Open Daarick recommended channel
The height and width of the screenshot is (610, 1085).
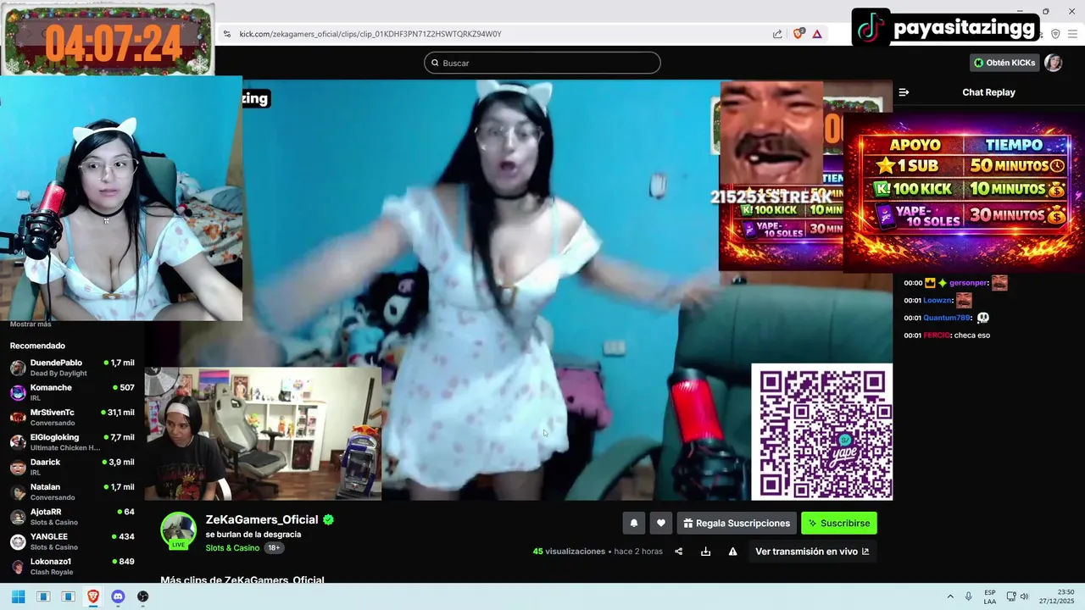72,467
